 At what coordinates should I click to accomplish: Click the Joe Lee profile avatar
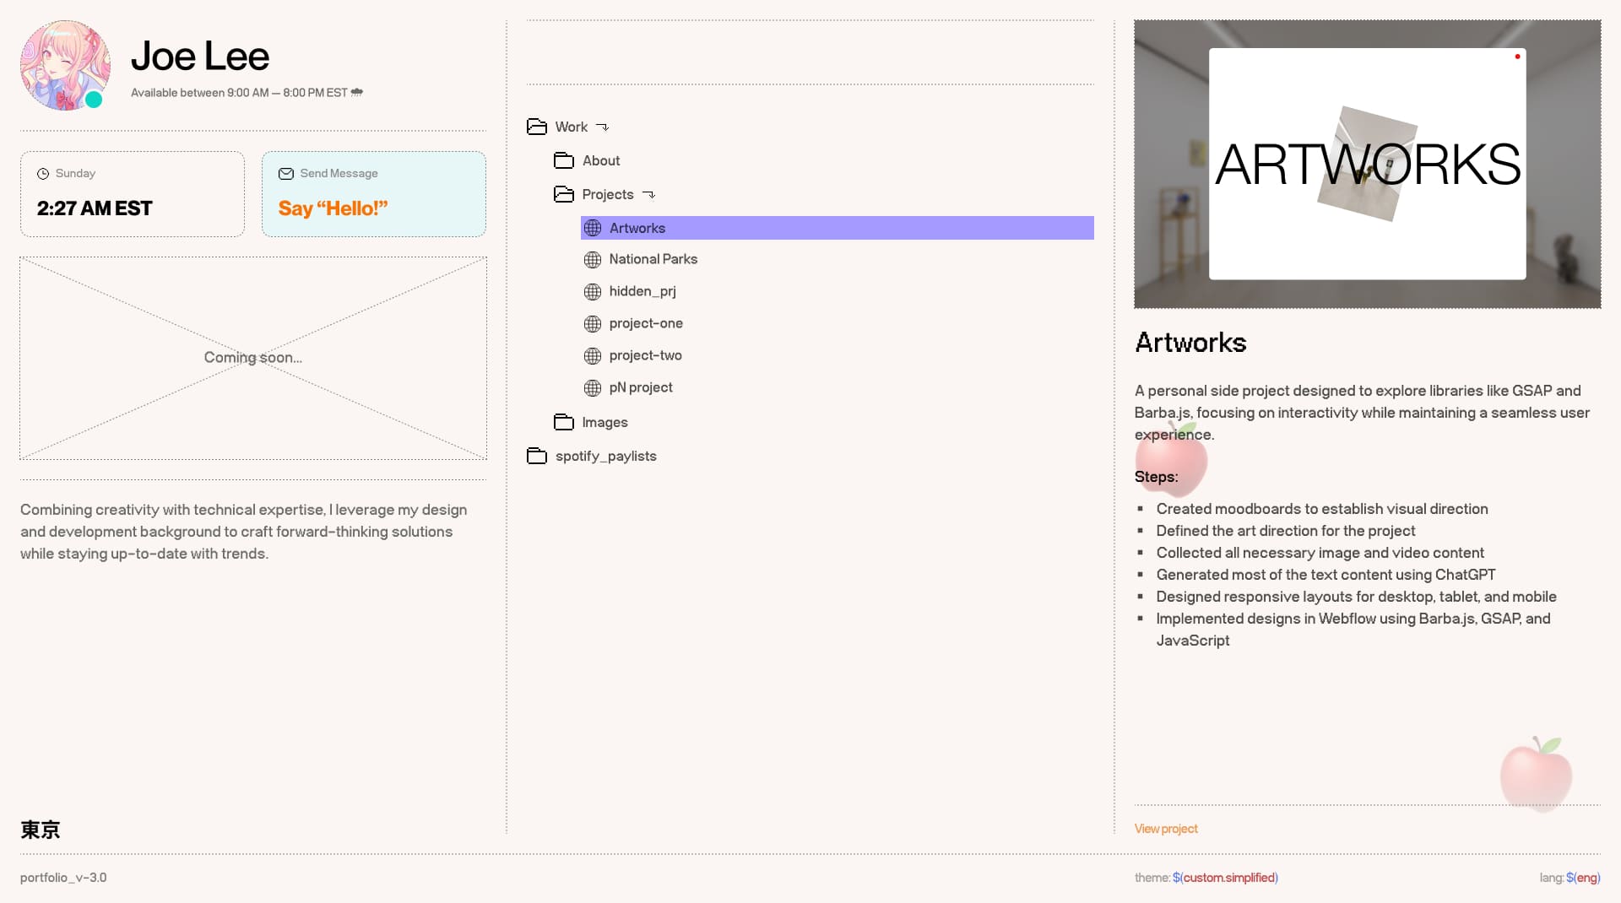[x=65, y=65]
